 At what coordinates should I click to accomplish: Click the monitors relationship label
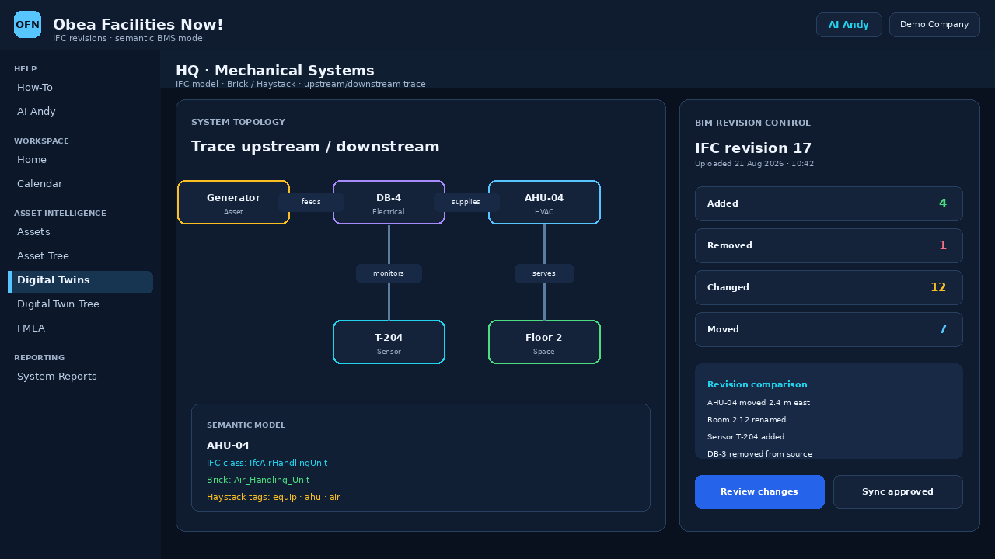(x=389, y=273)
